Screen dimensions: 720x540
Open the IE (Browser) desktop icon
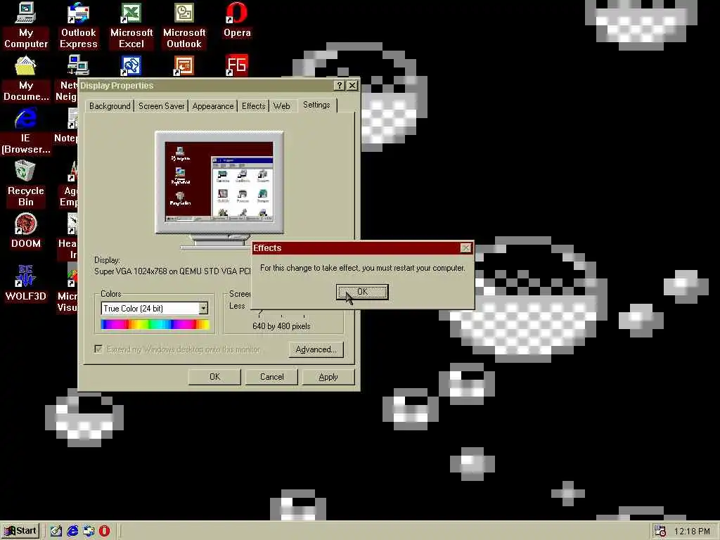26,131
